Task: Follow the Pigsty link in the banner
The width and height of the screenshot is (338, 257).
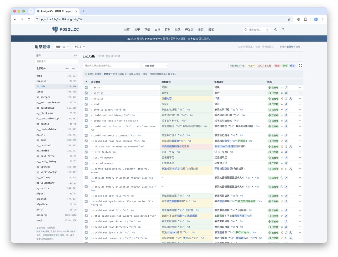Action: pyautogui.click(x=194, y=39)
